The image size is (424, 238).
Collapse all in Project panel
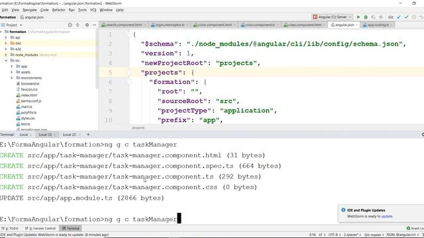pos(78,25)
